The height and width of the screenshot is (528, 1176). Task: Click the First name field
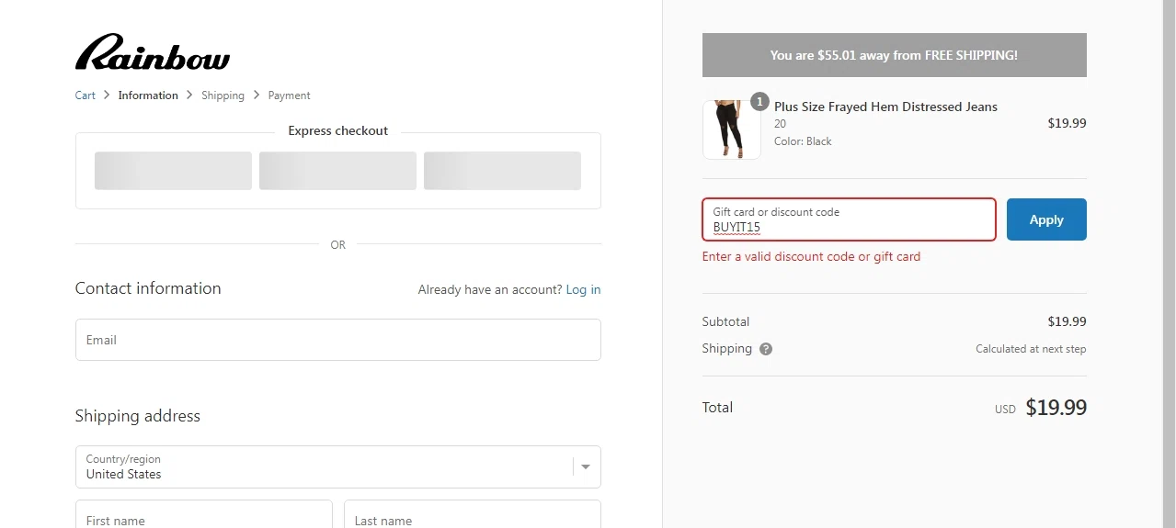pyautogui.click(x=203, y=516)
